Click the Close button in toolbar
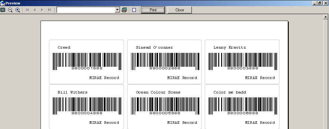This screenshot has width=329, height=129. point(180,10)
